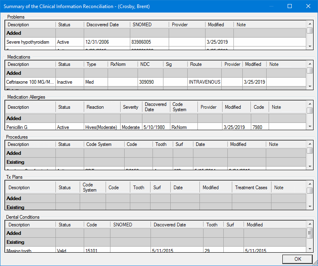Click dental condition code 15101
This screenshot has height=266, width=318.
coord(97,250)
